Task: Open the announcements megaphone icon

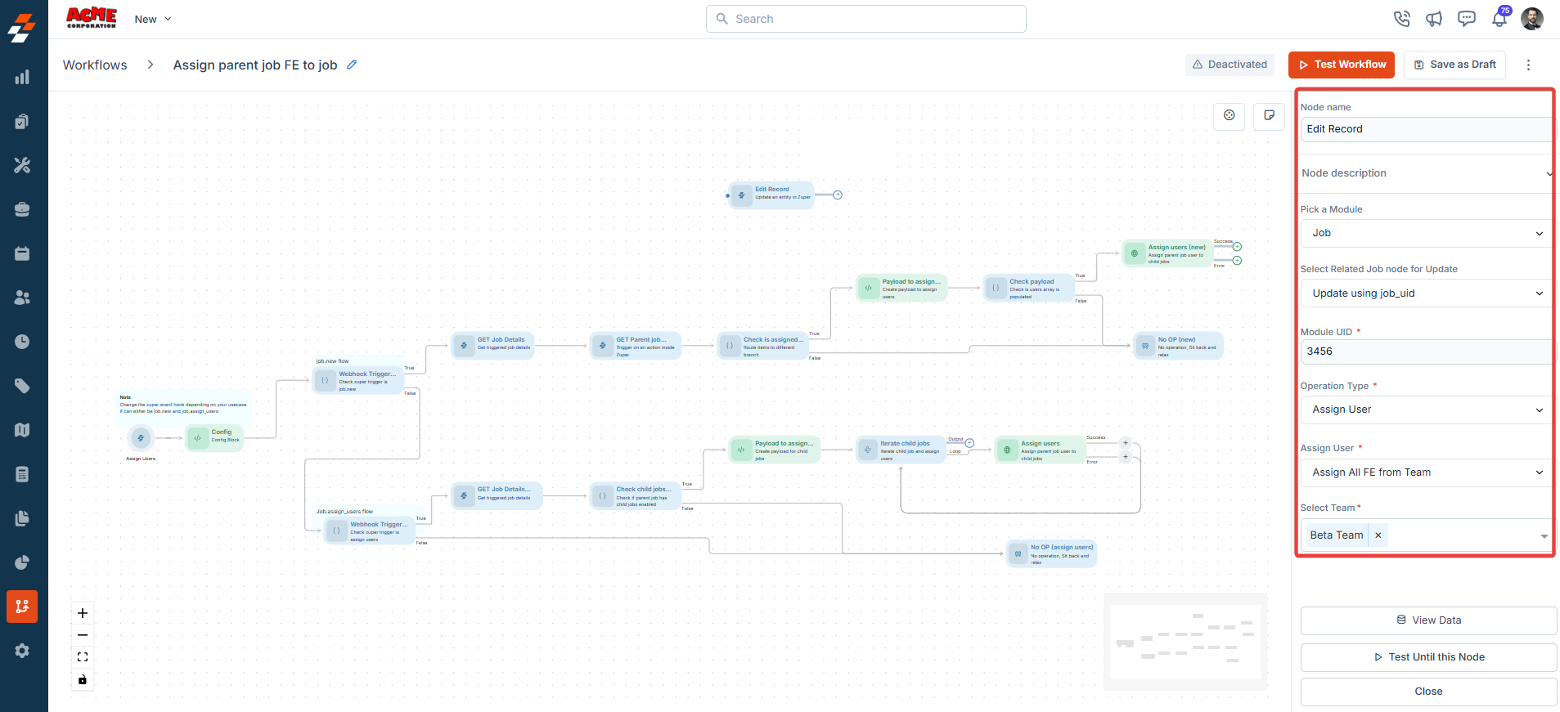Action: tap(1434, 19)
